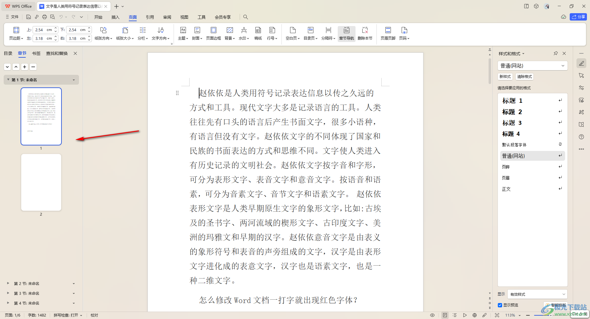
Task: Close the chapter navigation pane
Action: (x=75, y=53)
